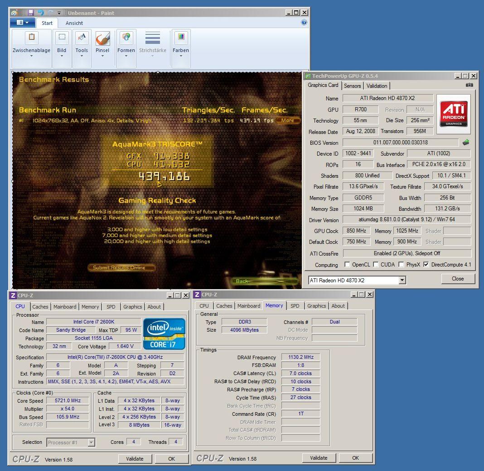Click the GPU Name field in GPU-Z

pyautogui.click(x=387, y=98)
